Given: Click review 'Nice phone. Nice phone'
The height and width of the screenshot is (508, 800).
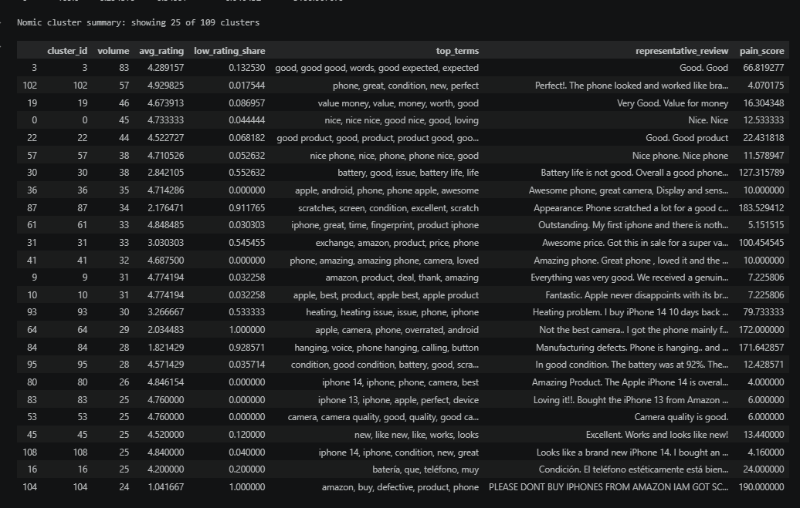Looking at the screenshot, I should click(x=680, y=156).
